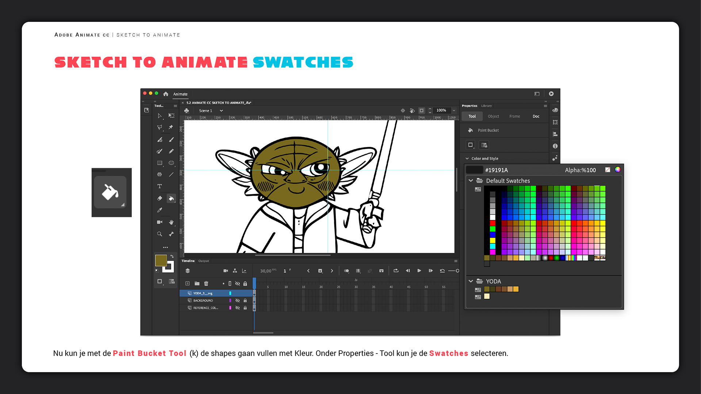Choose the Eyedropper tool
The width and height of the screenshot is (701, 394).
click(x=160, y=210)
